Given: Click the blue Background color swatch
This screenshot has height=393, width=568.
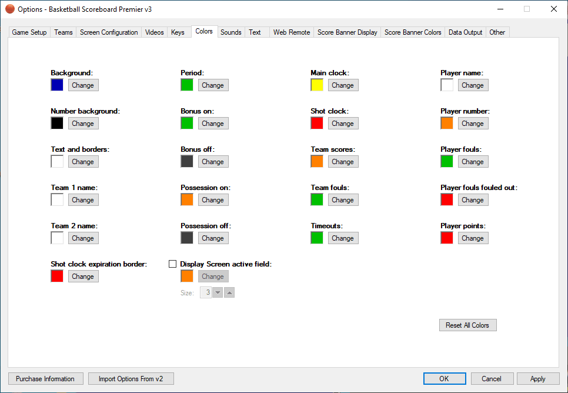Looking at the screenshot, I should tap(57, 85).
